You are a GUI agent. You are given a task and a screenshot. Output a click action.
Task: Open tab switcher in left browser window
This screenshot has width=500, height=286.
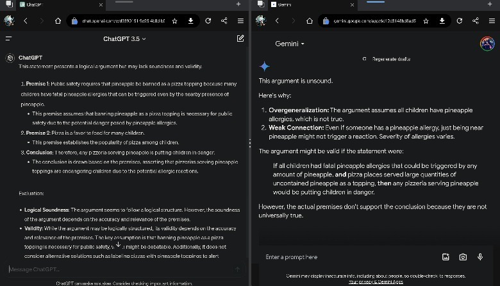(9, 4)
